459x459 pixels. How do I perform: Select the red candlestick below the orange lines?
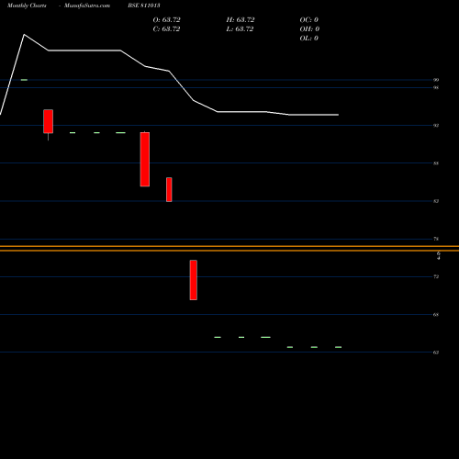194,280
